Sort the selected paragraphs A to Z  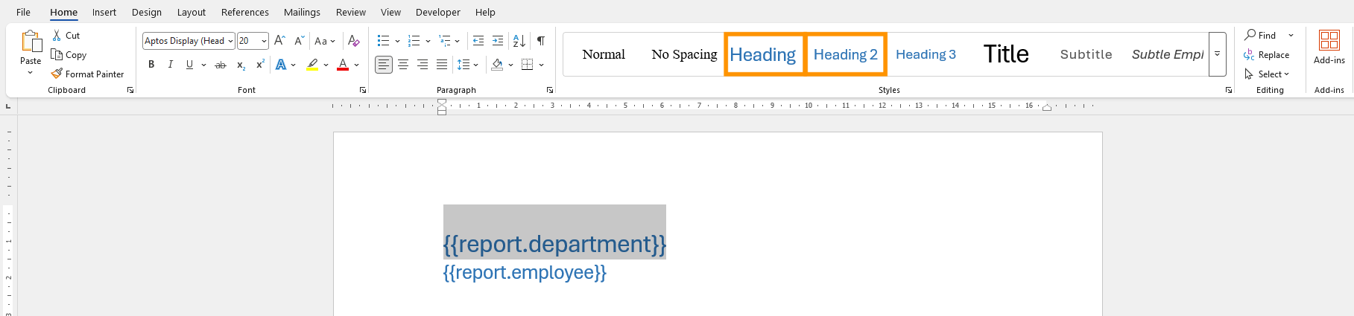(x=519, y=41)
